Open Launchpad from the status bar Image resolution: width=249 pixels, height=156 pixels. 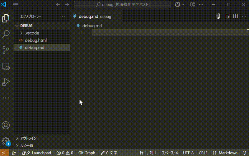tap(36, 153)
